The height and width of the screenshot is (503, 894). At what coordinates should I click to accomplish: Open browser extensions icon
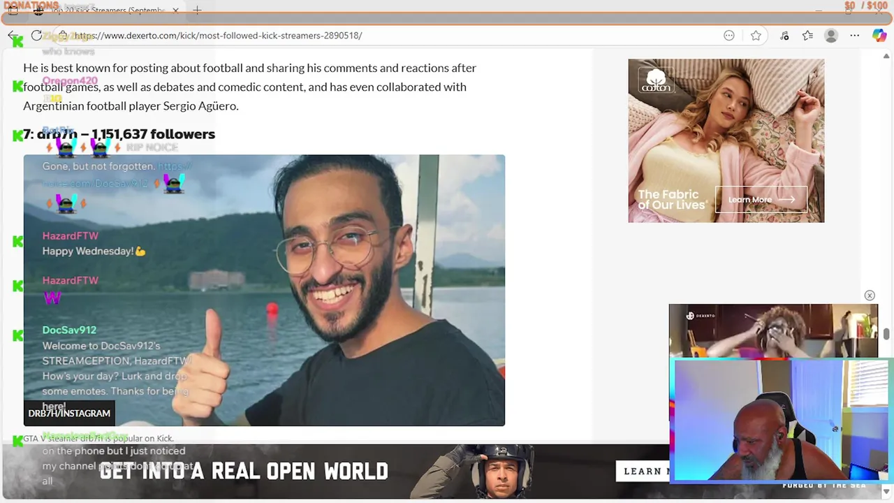click(x=784, y=36)
